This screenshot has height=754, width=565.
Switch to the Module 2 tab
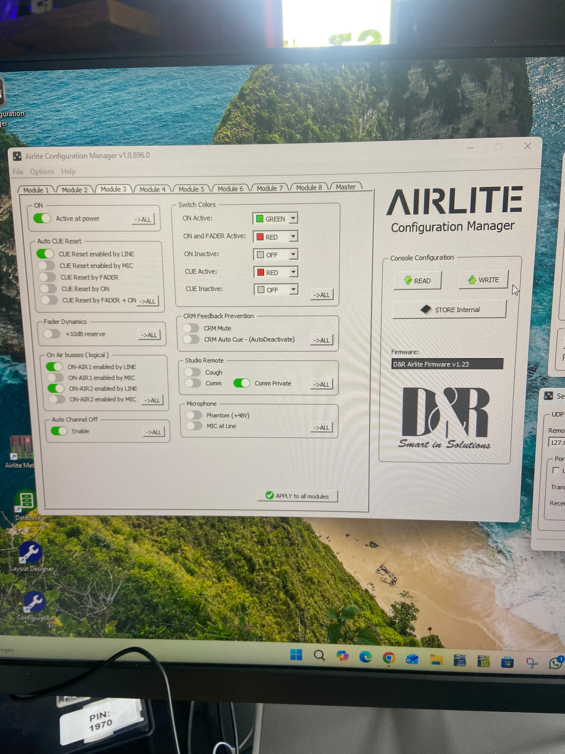74,189
